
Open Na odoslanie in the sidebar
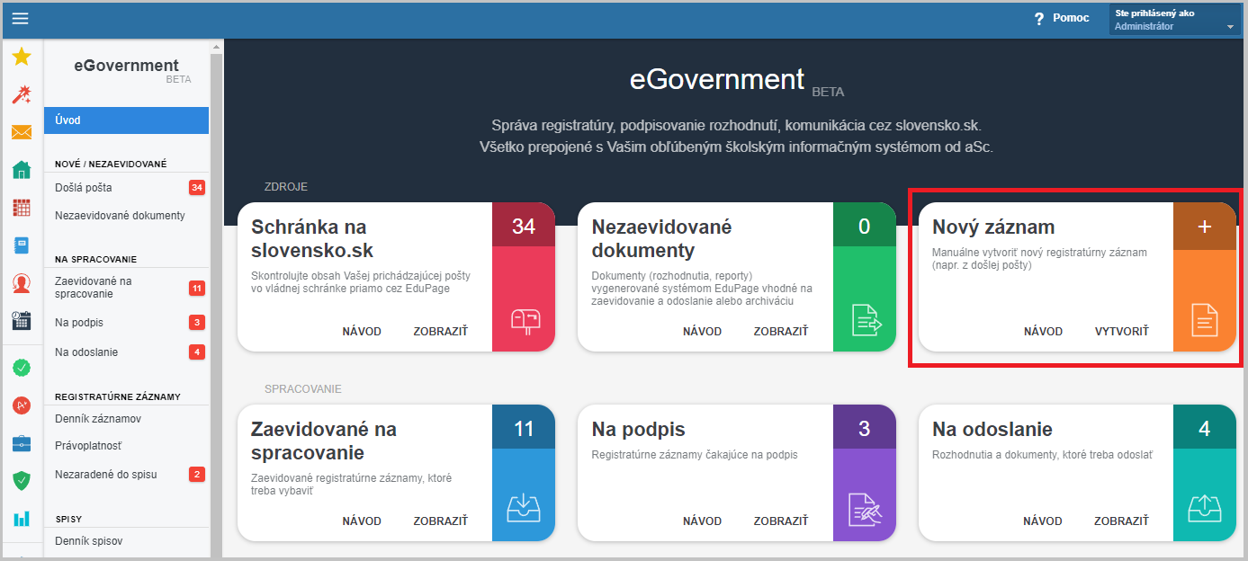pos(126,352)
